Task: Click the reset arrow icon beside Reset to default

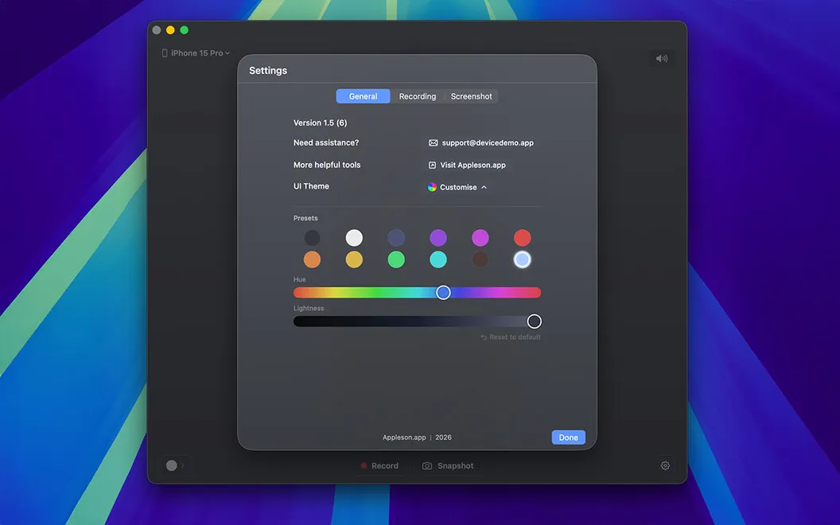Action: (484, 337)
